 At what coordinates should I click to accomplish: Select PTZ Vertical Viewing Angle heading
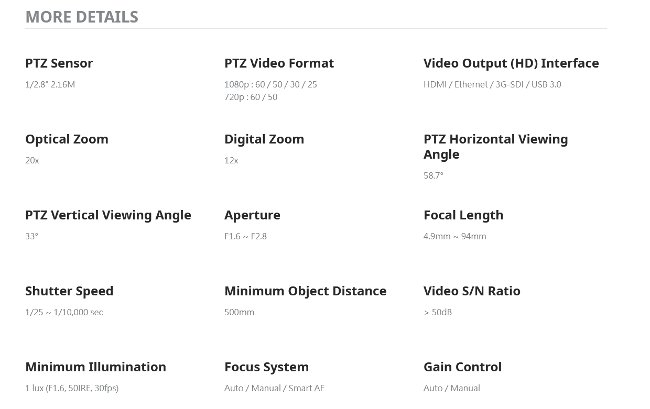tap(108, 215)
